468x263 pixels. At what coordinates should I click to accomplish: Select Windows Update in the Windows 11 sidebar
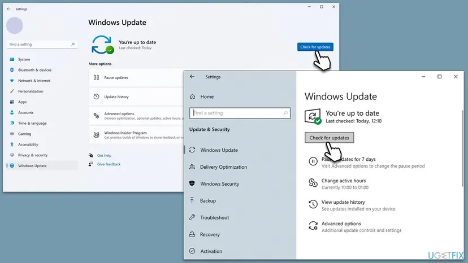[x=42, y=165]
